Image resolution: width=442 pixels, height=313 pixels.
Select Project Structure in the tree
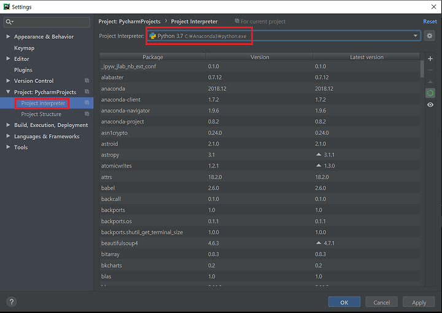(41, 114)
